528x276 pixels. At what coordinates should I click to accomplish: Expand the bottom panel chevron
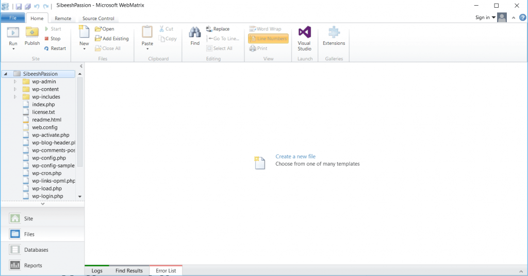(522, 271)
